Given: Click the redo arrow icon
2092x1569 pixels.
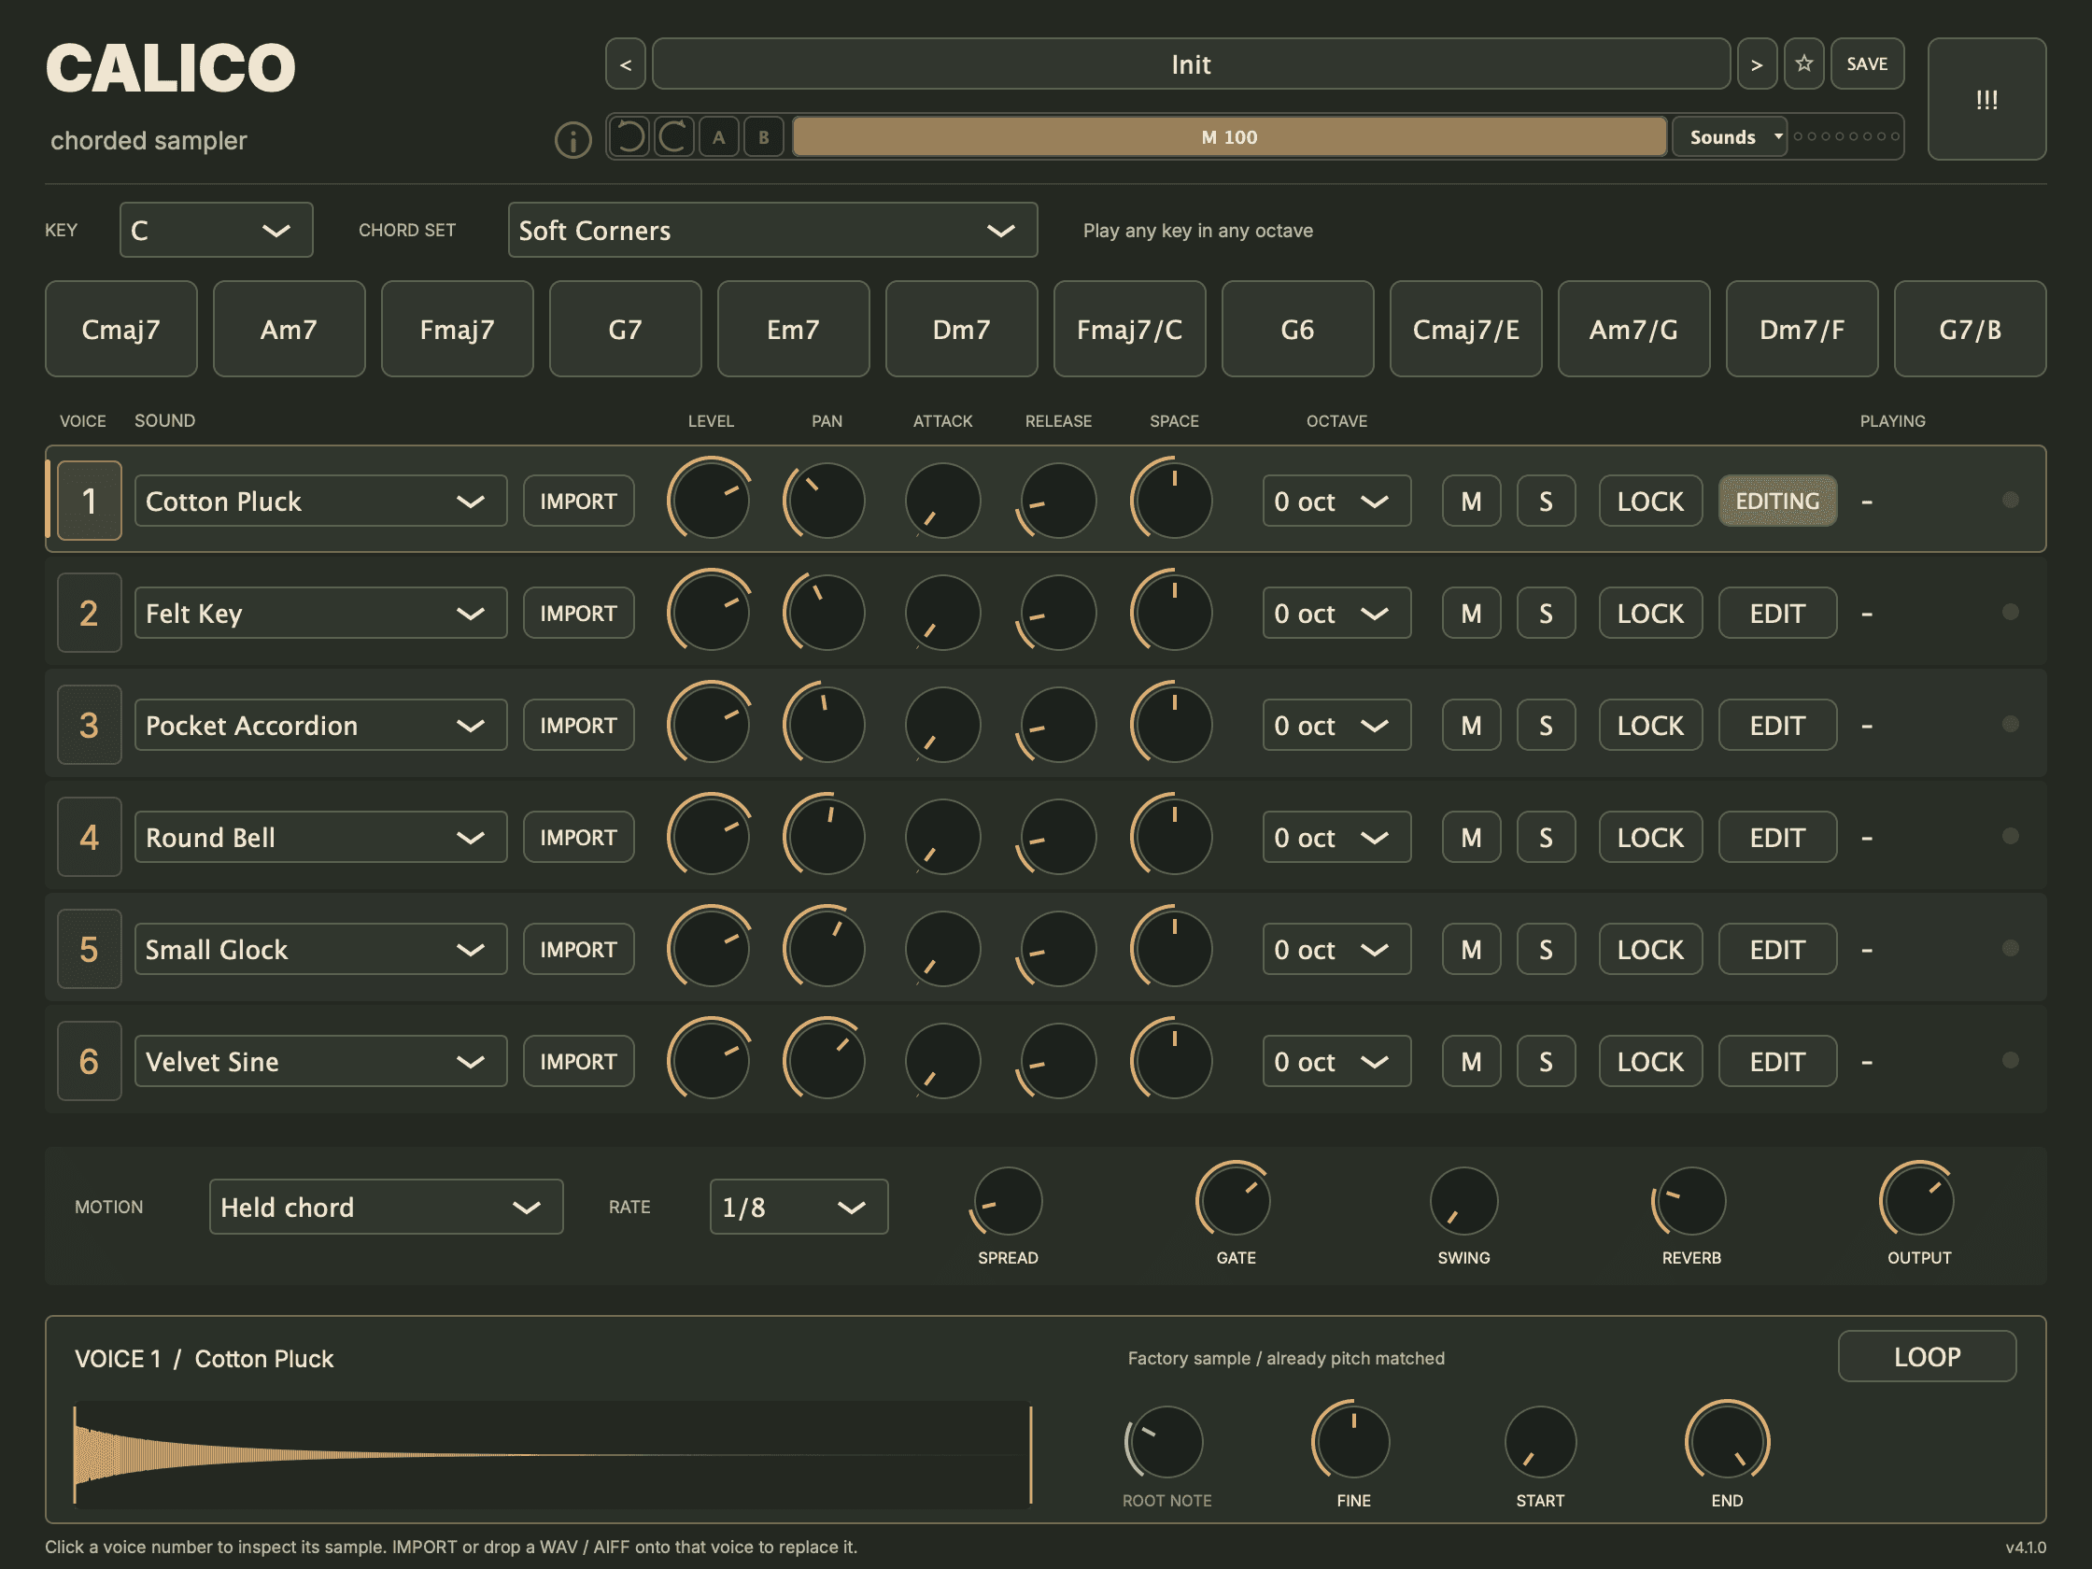Looking at the screenshot, I should pos(673,137).
